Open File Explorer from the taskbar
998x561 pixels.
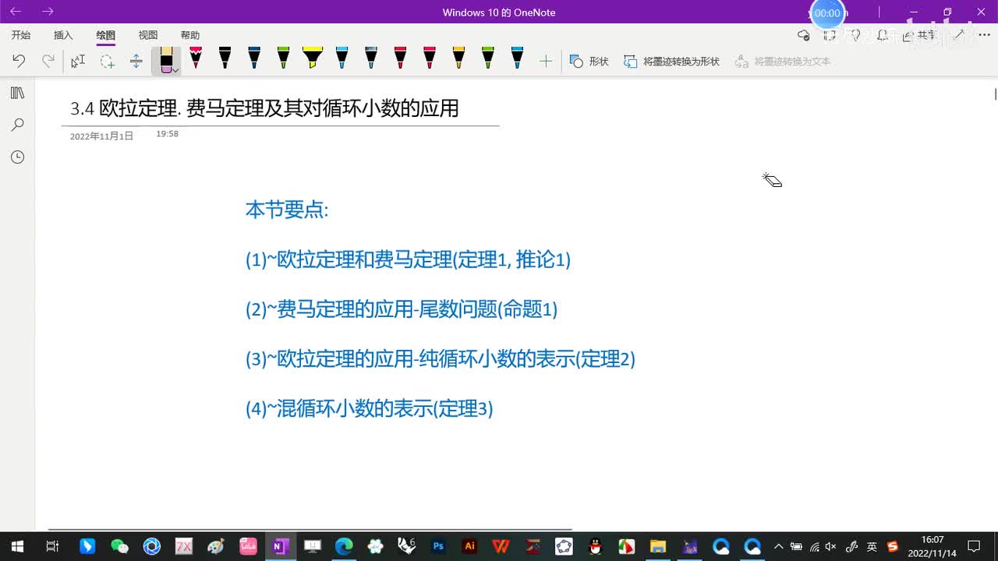658,546
